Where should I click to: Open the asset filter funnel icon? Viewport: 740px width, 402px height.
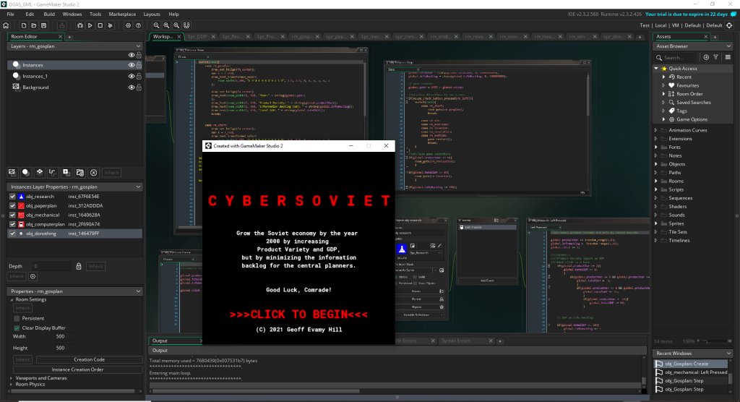715,57
